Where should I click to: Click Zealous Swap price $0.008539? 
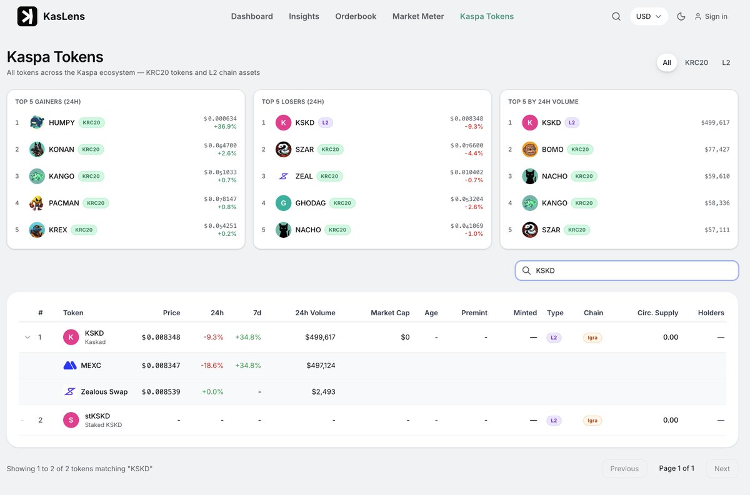161,392
